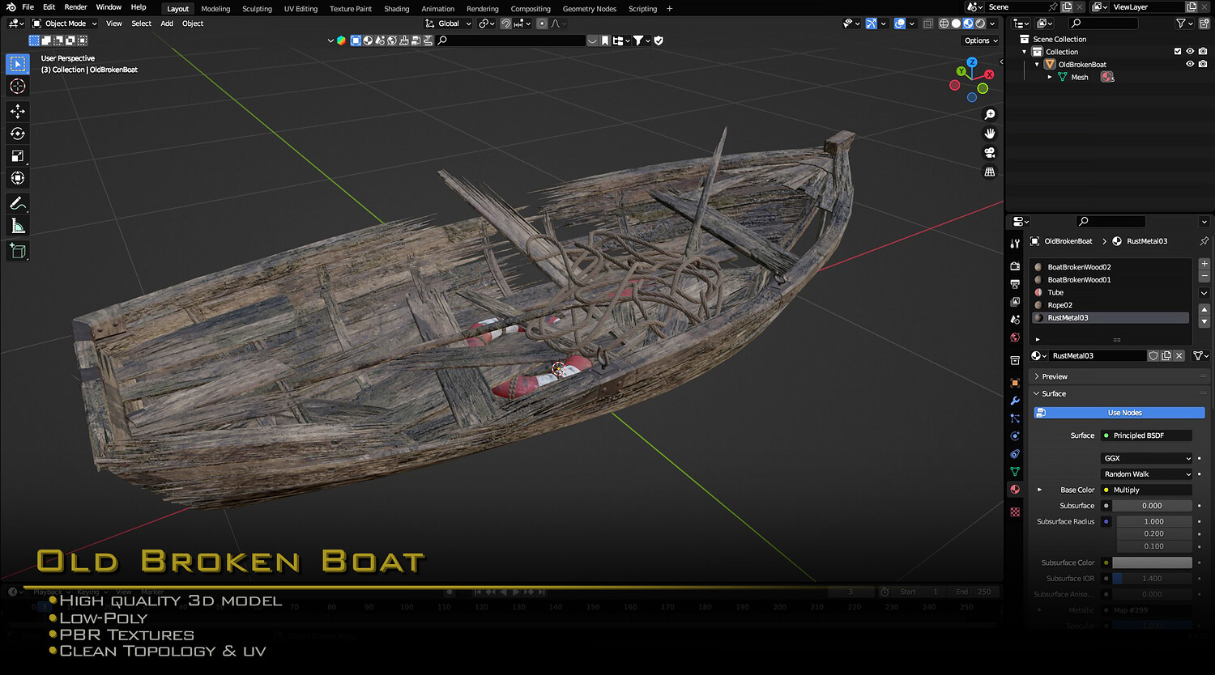Switch to material preview shading
This screenshot has height=675, width=1215.
pyautogui.click(x=968, y=23)
